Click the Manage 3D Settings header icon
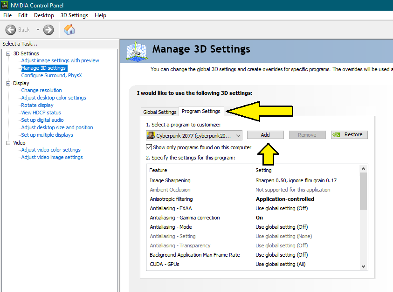 point(136,52)
